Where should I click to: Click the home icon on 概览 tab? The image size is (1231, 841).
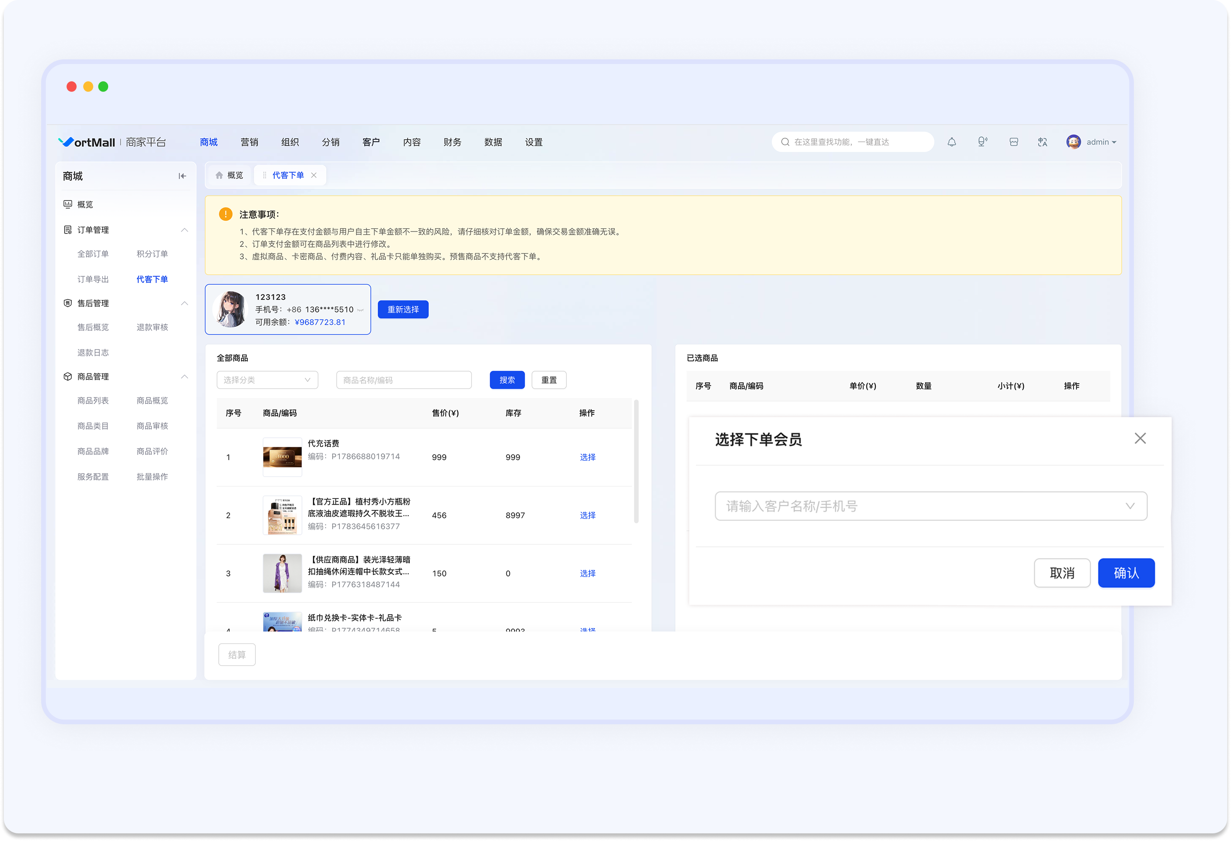click(219, 175)
